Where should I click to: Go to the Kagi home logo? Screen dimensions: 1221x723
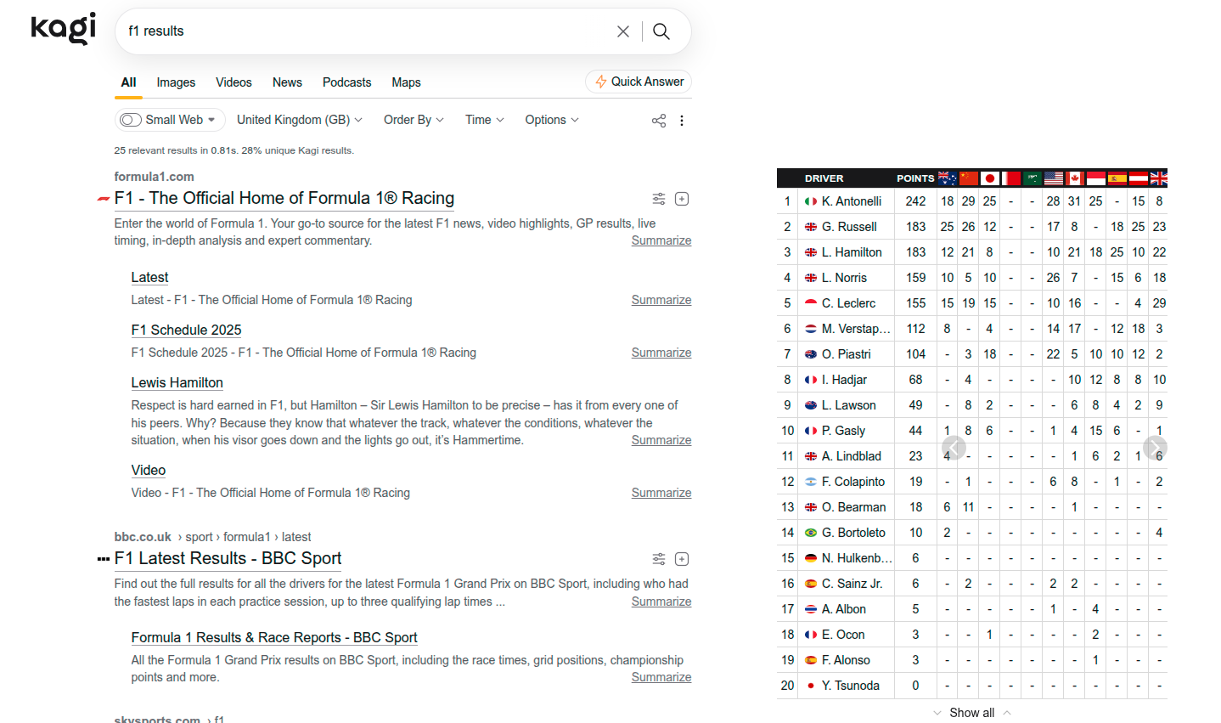(64, 28)
